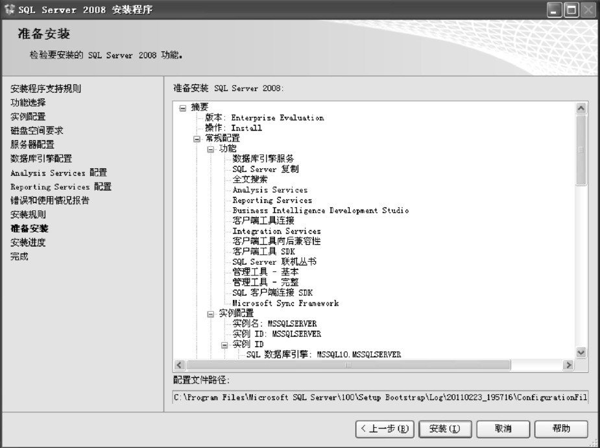Image resolution: width=600 pixels, height=448 pixels.
Task: Select SQL 数据库引擎: MSSQL10.MSSQLSERVER row
Action: coord(324,355)
